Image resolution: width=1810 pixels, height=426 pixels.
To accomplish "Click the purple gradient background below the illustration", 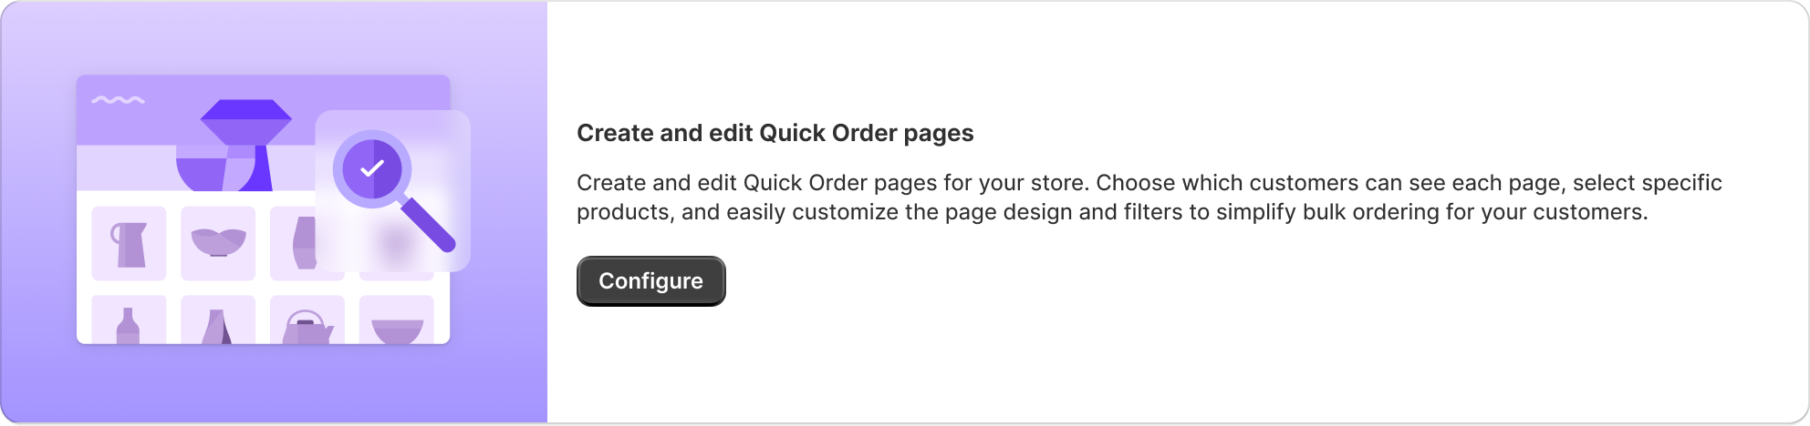I will tap(274, 387).
